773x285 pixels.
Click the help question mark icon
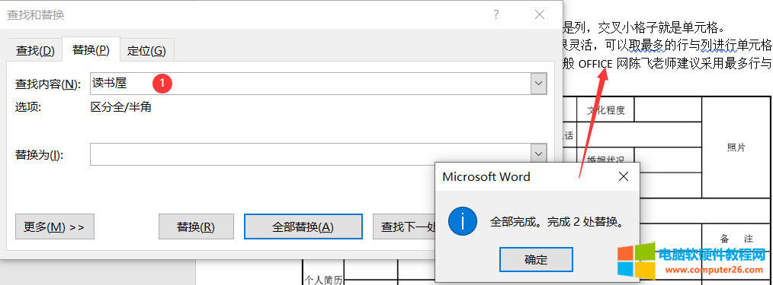coord(496,14)
